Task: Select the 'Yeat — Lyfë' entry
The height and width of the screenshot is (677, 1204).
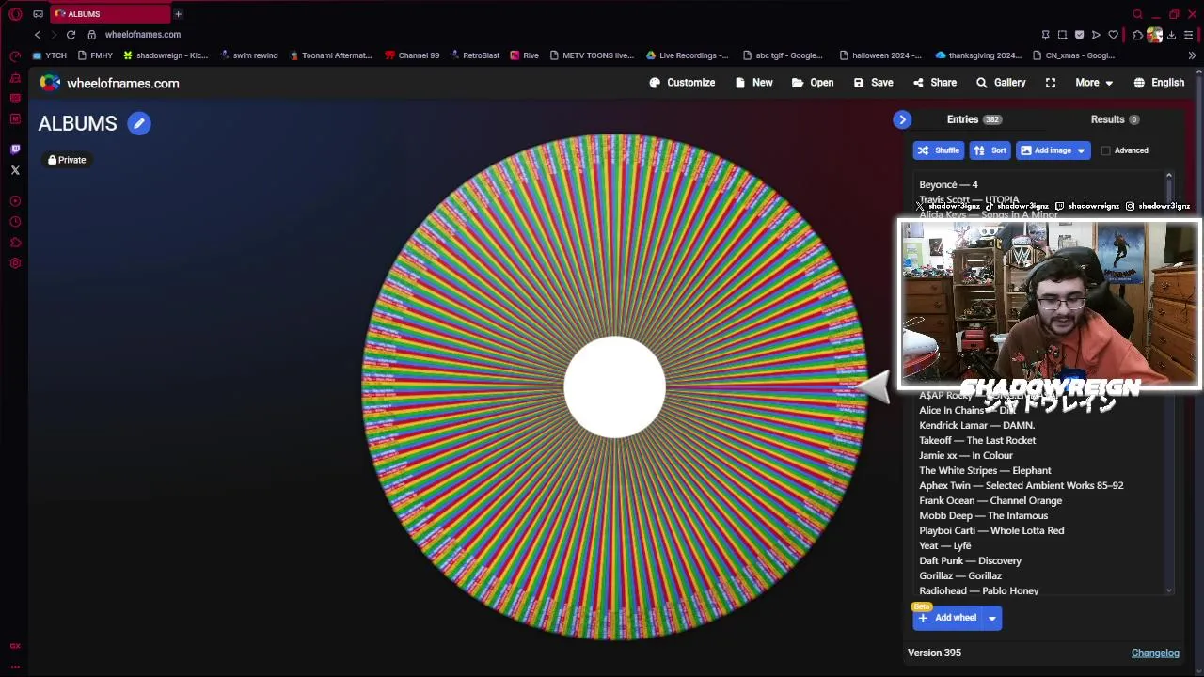Action: tap(944, 545)
